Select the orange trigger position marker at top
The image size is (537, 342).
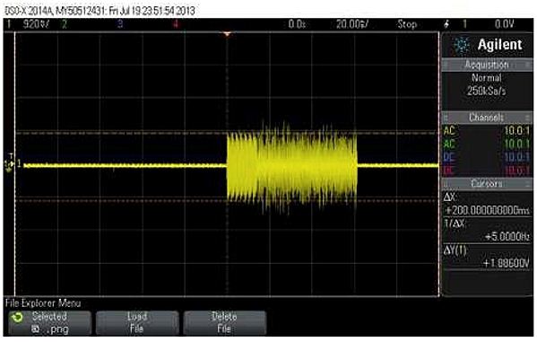click(227, 34)
